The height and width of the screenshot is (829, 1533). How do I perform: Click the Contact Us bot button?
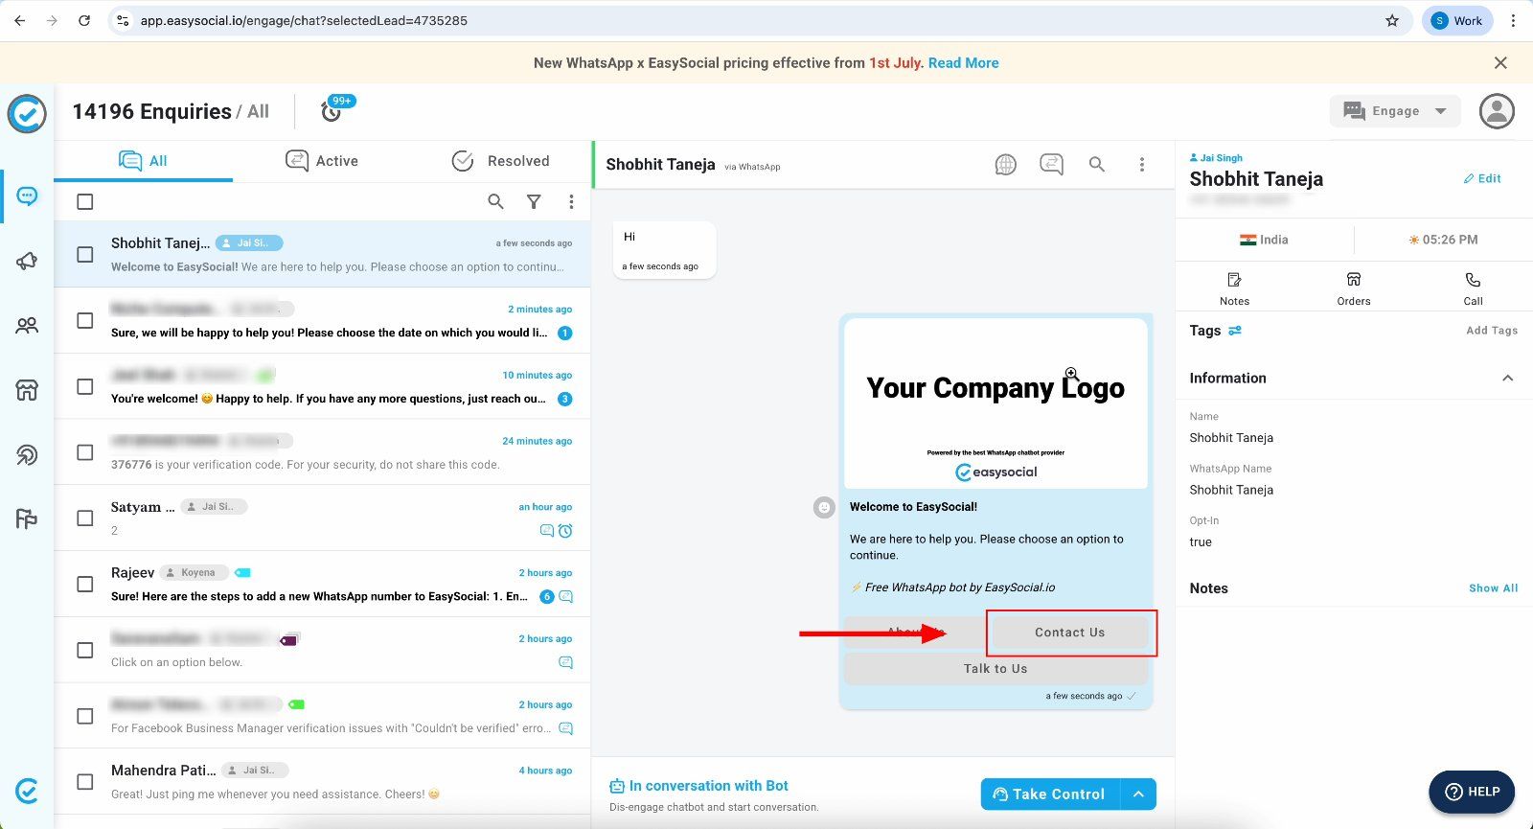click(x=1069, y=633)
